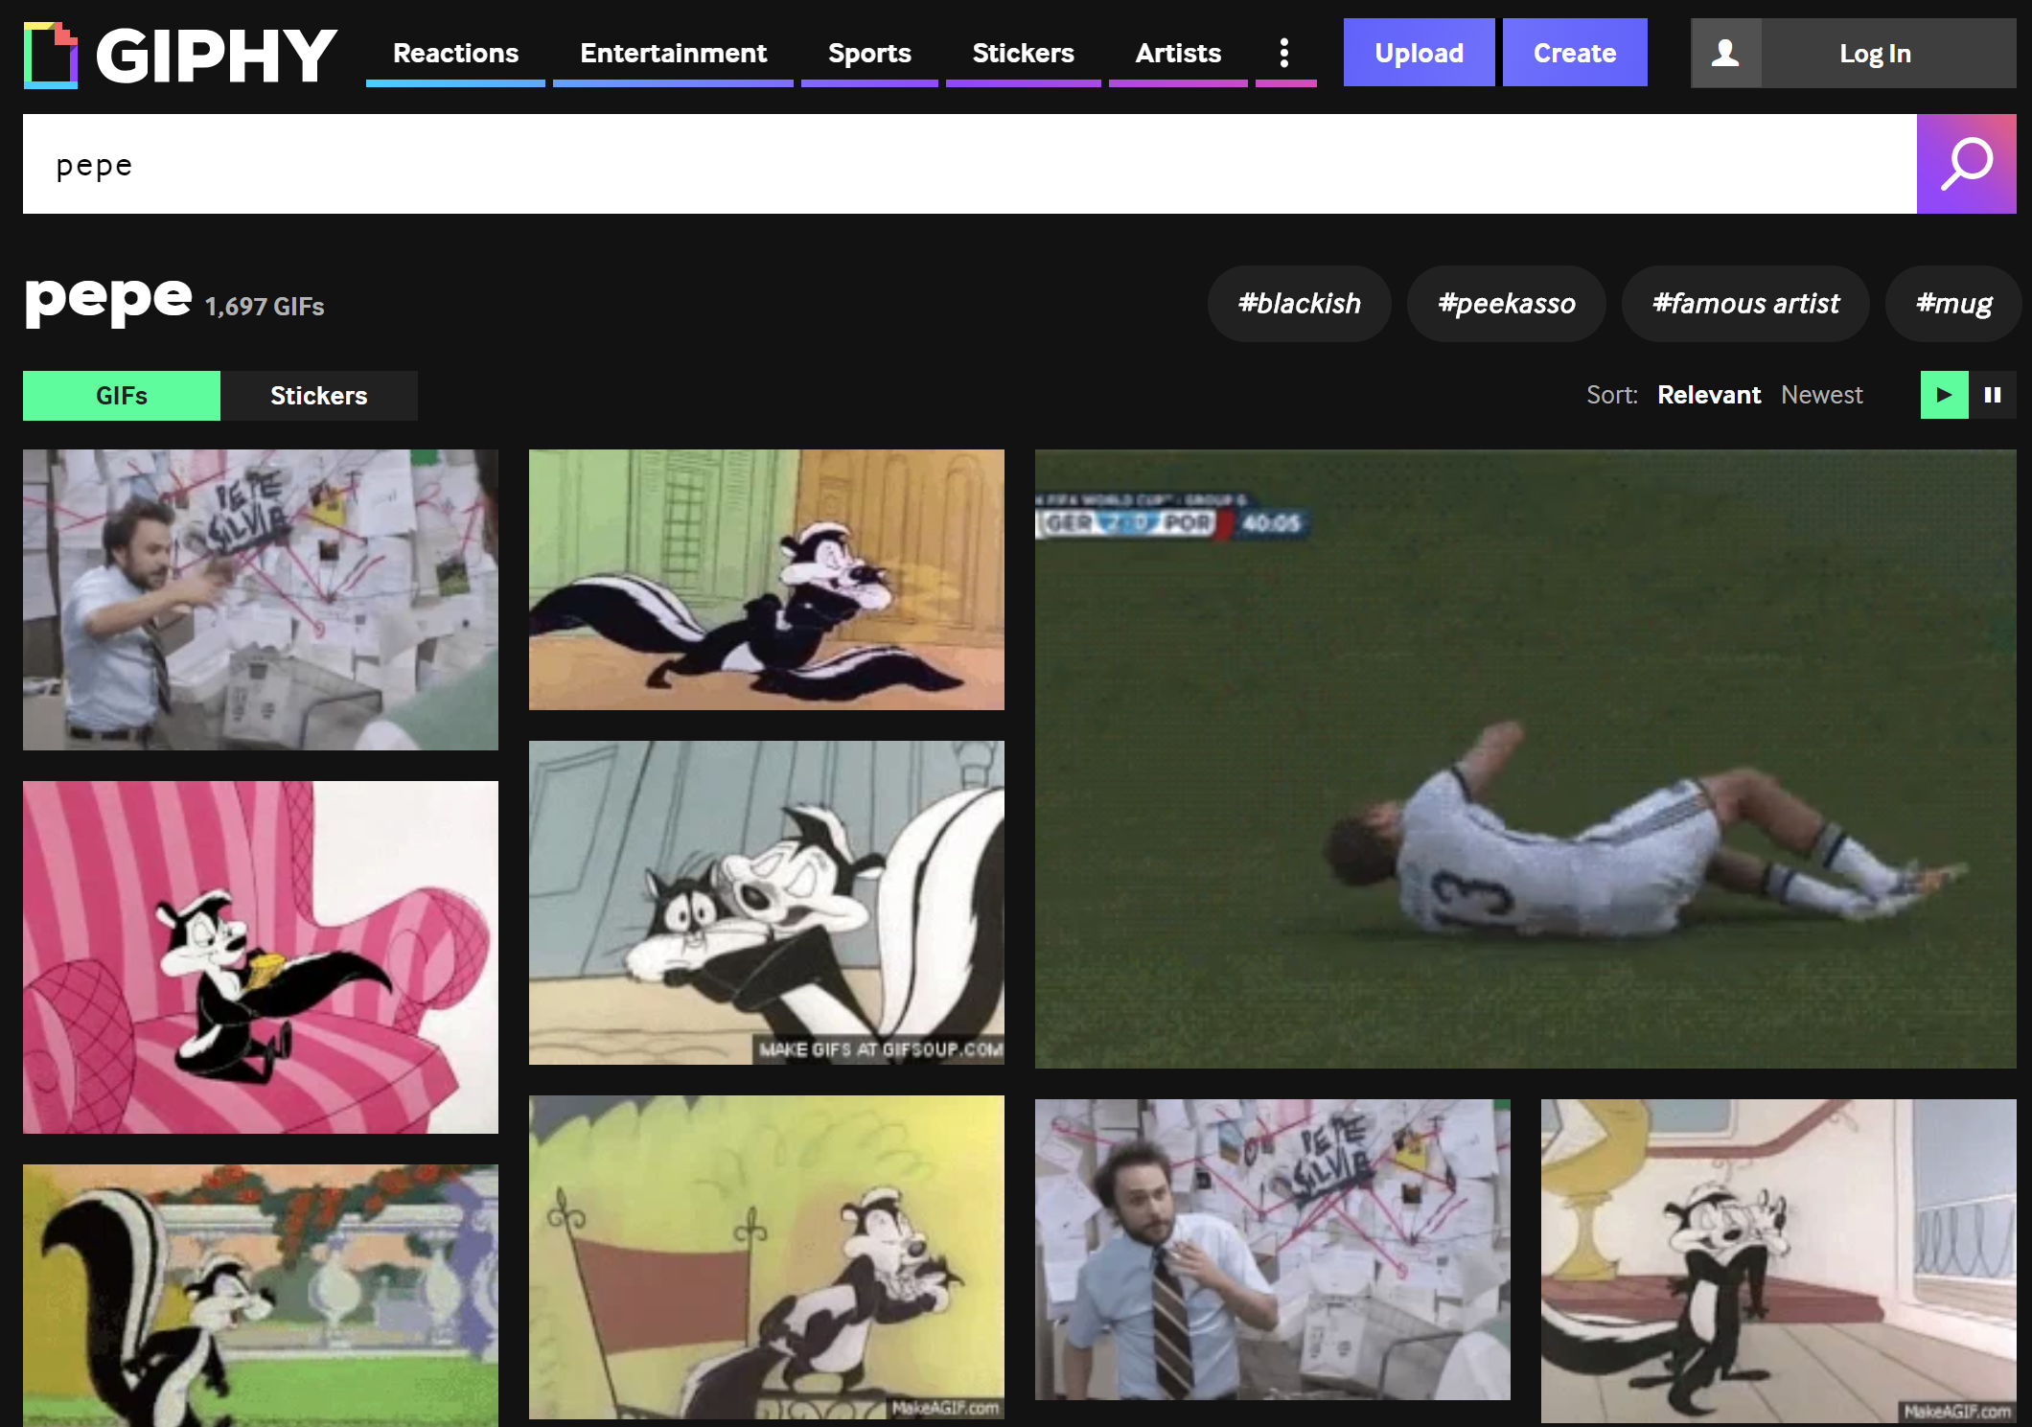The width and height of the screenshot is (2032, 1427).
Task: Select the #blackish tag pill
Action: [1299, 304]
